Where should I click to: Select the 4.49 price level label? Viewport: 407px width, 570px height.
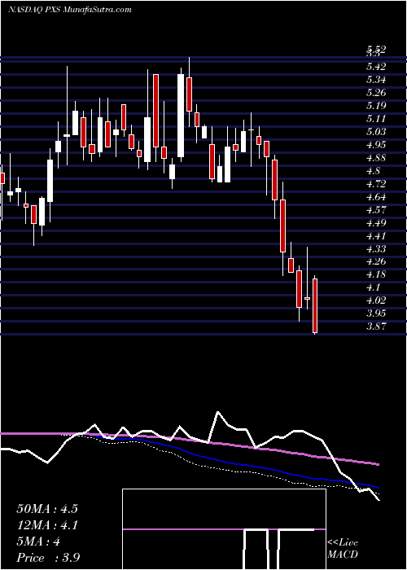pyautogui.click(x=376, y=222)
